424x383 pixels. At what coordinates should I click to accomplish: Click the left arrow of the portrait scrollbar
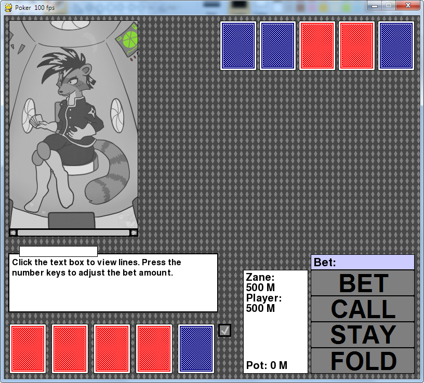(x=13, y=232)
